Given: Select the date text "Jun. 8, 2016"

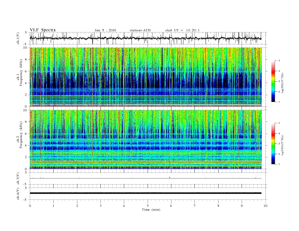Looking at the screenshot, I should pyautogui.click(x=105, y=30).
